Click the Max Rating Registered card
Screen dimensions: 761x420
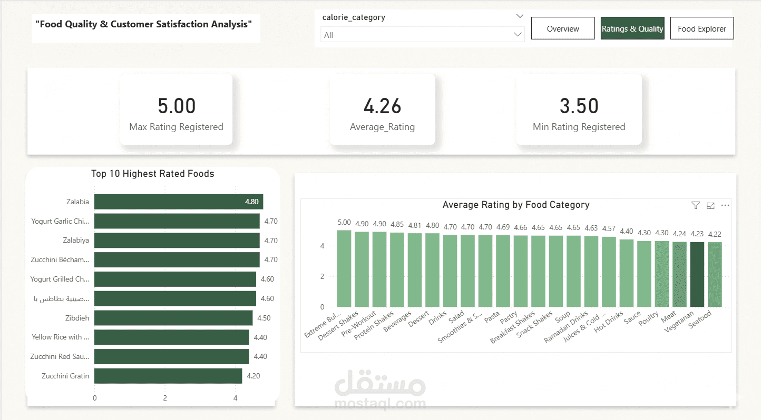(x=177, y=109)
